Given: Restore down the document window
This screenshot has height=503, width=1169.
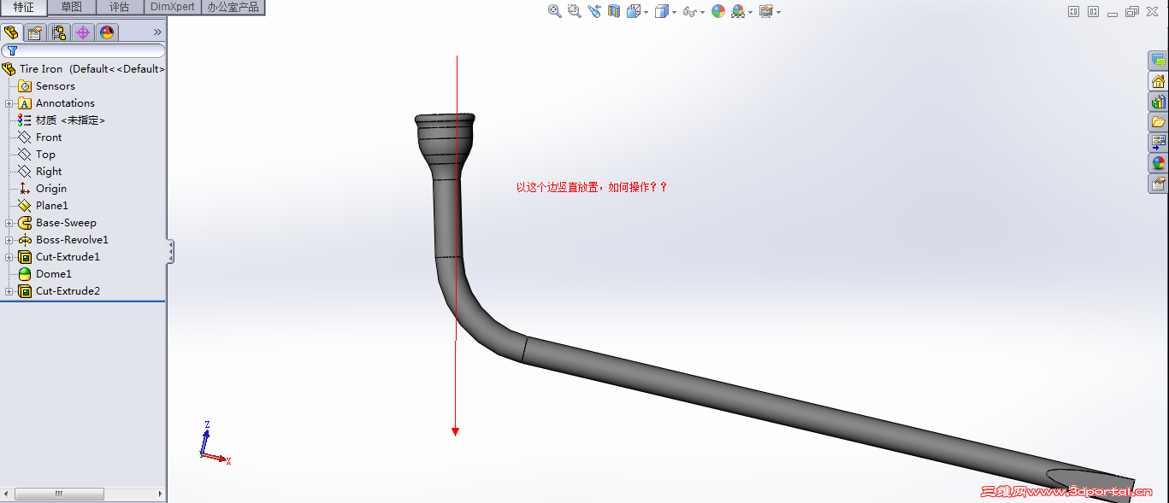Looking at the screenshot, I should 1131,12.
